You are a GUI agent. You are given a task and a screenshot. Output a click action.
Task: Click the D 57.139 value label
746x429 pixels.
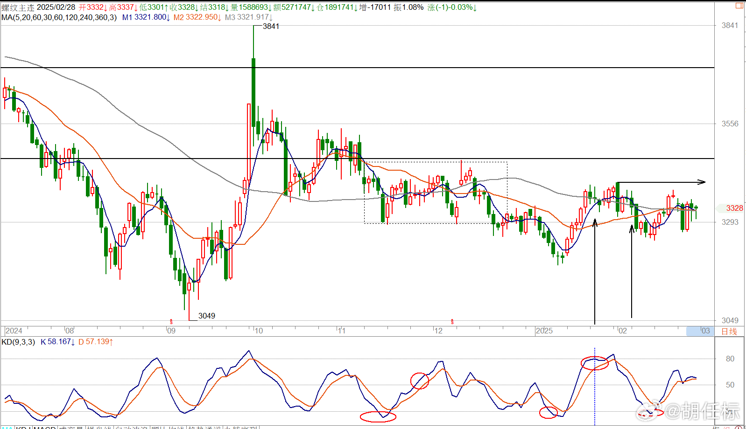[96, 342]
